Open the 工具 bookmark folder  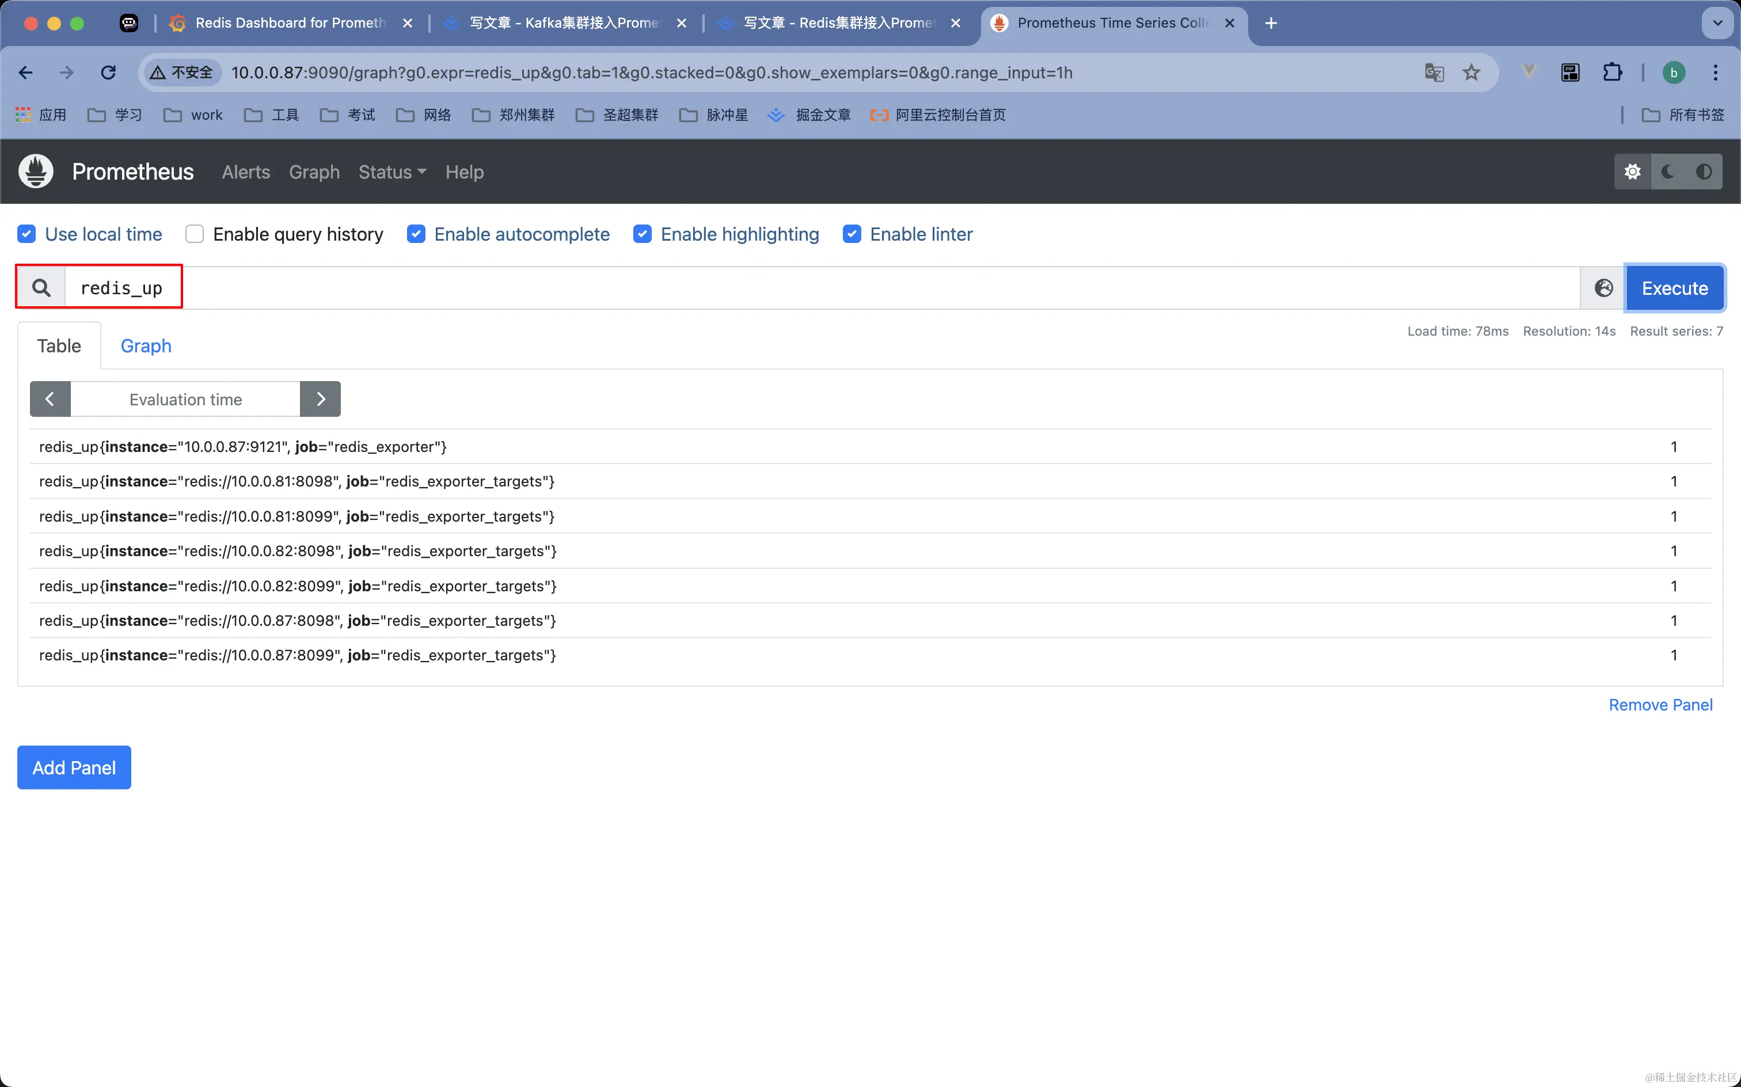point(272,115)
